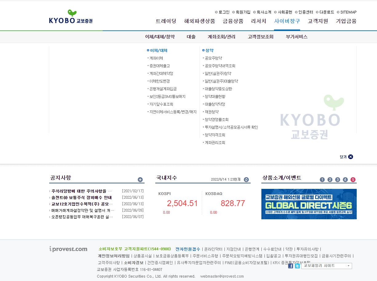Viewport: 377px width, 281px height.
Task: Open the 리서치 main menu
Action: [259, 21]
